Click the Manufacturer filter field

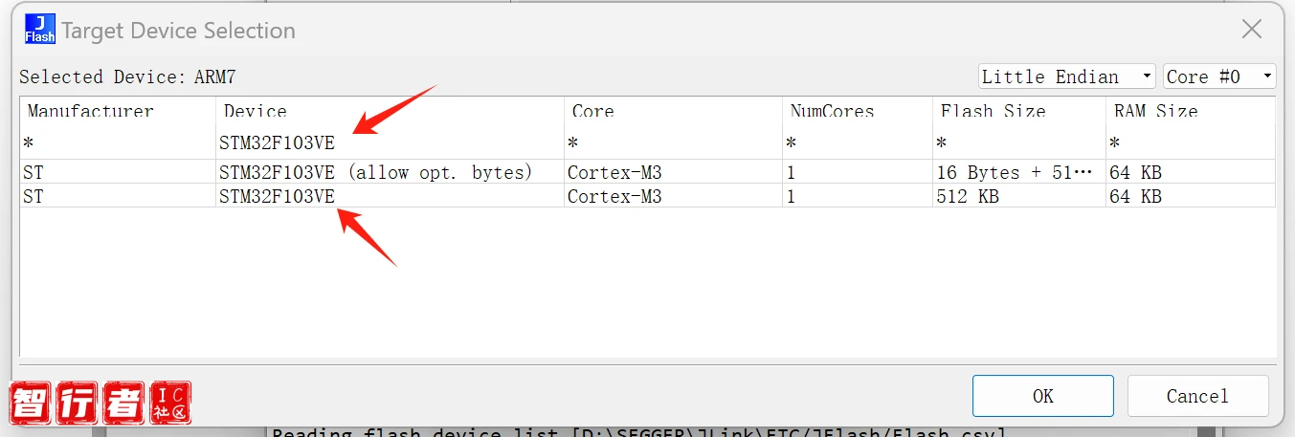[115, 143]
